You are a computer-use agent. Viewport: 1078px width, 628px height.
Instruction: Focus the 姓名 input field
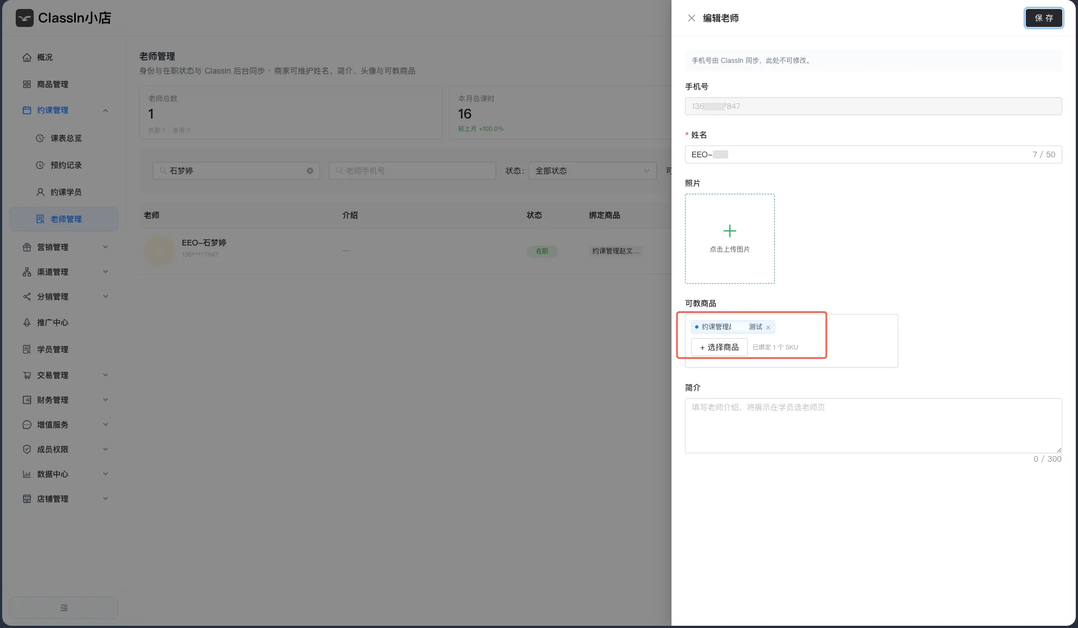(873, 154)
